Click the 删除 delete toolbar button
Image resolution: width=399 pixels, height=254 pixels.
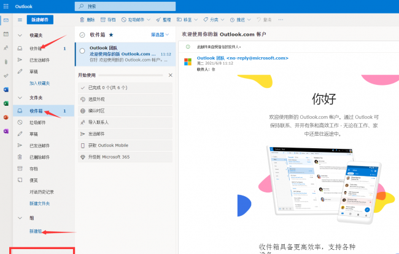click(x=87, y=20)
